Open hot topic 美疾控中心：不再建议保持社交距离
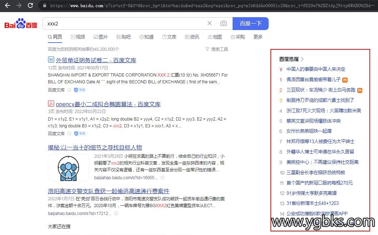The width and height of the screenshot is (378, 235). (322, 162)
